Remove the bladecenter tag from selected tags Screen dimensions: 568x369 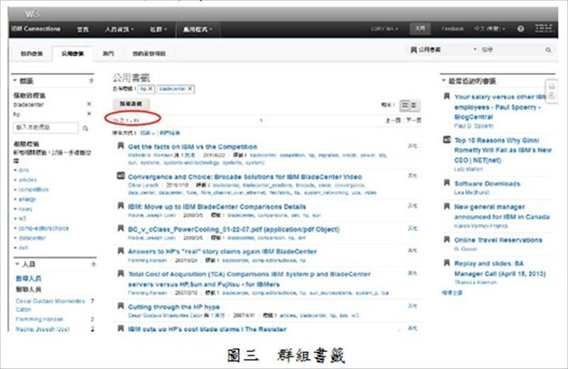190,89
